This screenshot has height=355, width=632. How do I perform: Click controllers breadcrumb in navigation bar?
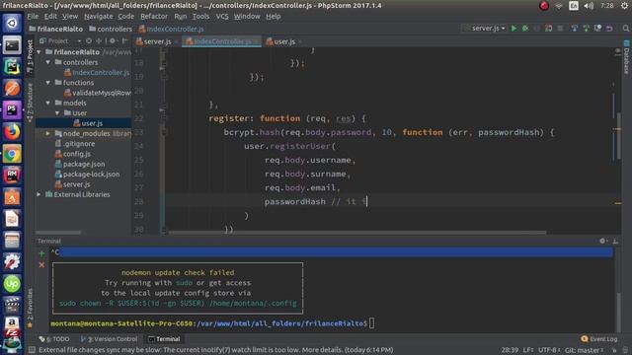tap(111, 29)
